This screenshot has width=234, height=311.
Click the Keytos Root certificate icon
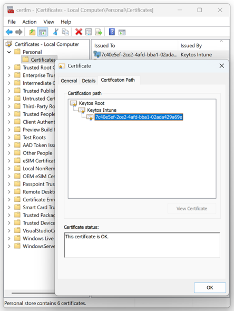click(x=73, y=103)
